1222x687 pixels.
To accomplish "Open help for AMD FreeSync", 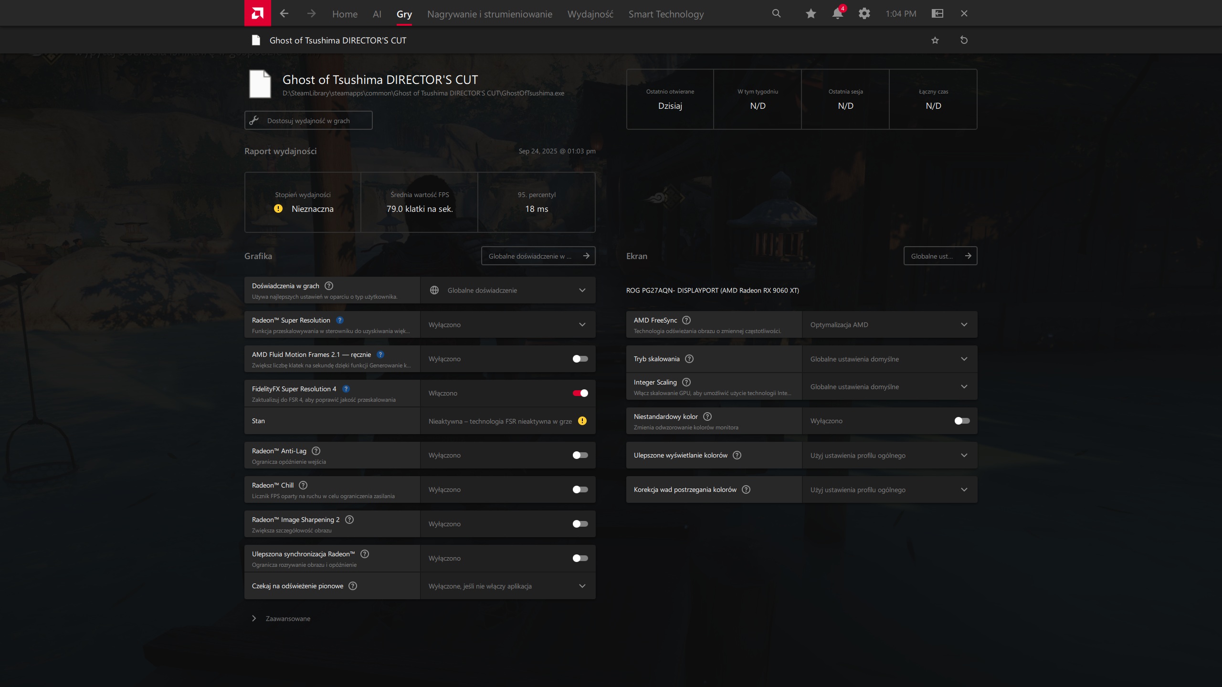I will point(686,320).
